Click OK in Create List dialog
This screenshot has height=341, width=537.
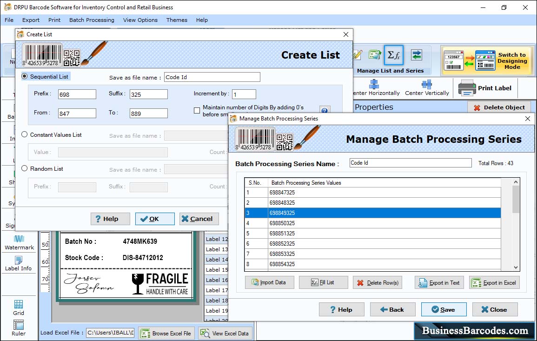point(155,219)
